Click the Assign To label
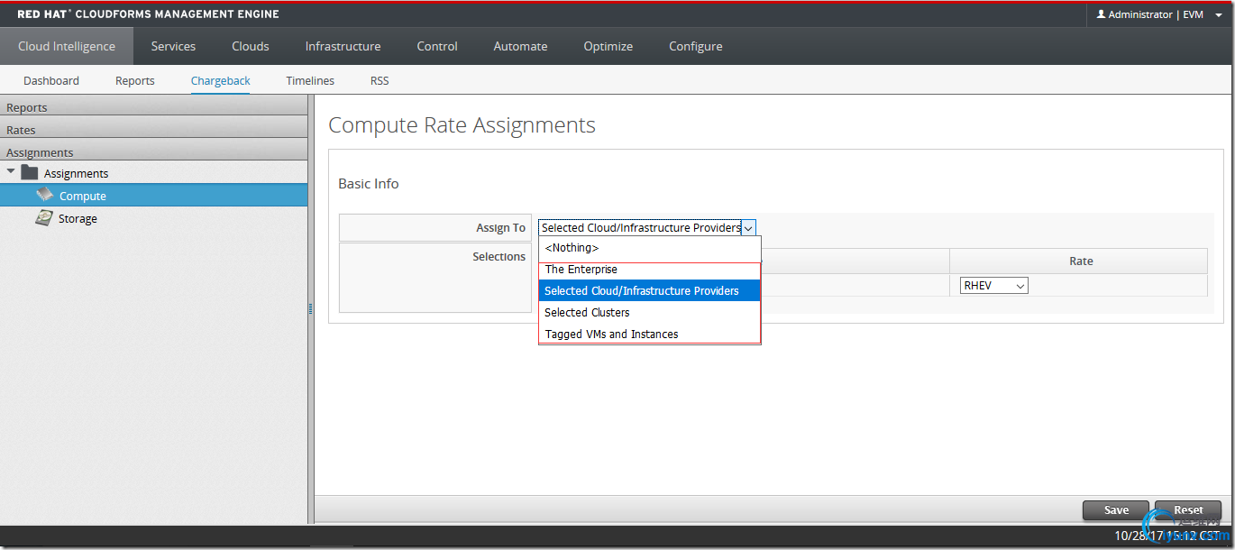Screen dimensions: 1235x550 point(501,228)
